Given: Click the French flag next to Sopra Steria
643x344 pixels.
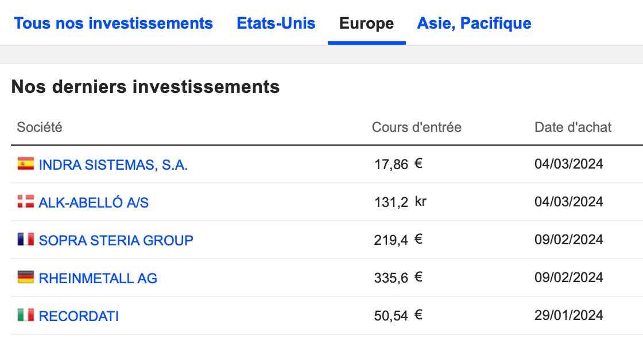Looking at the screenshot, I should click(26, 240).
